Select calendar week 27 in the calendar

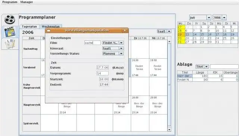181,27
